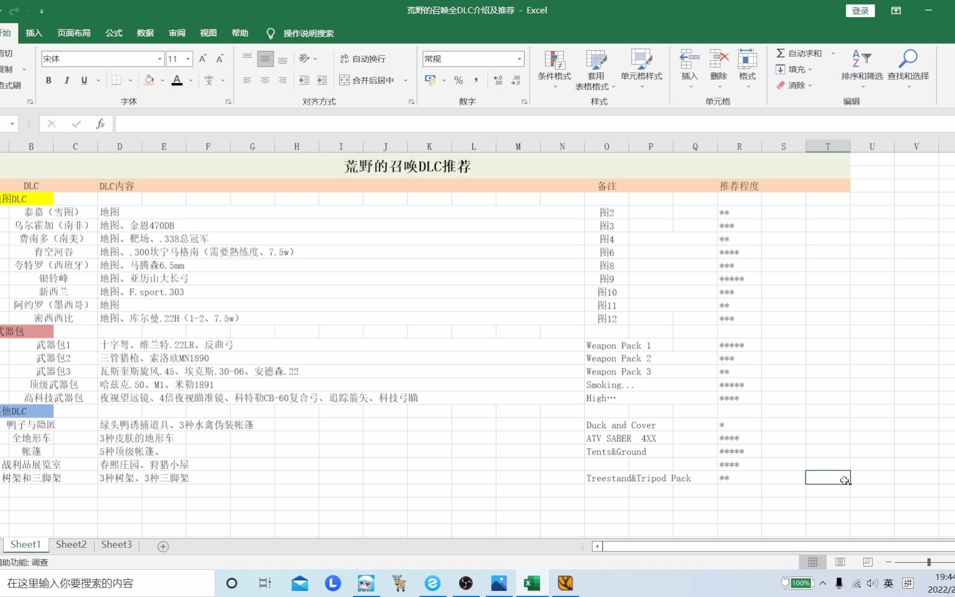Screen dimensions: 955x597
Task: Click the borders icon
Action: [116, 80]
